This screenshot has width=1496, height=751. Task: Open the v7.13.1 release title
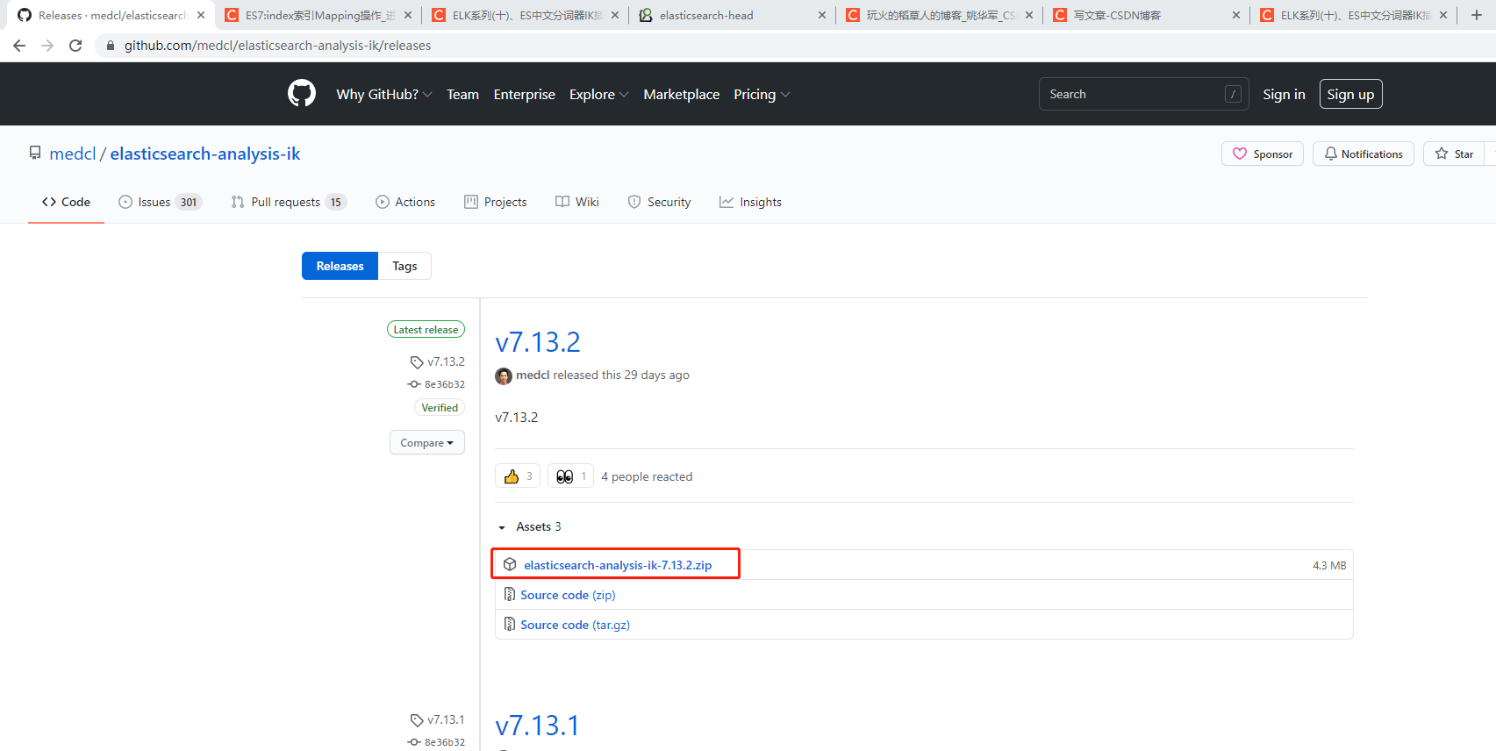click(538, 726)
